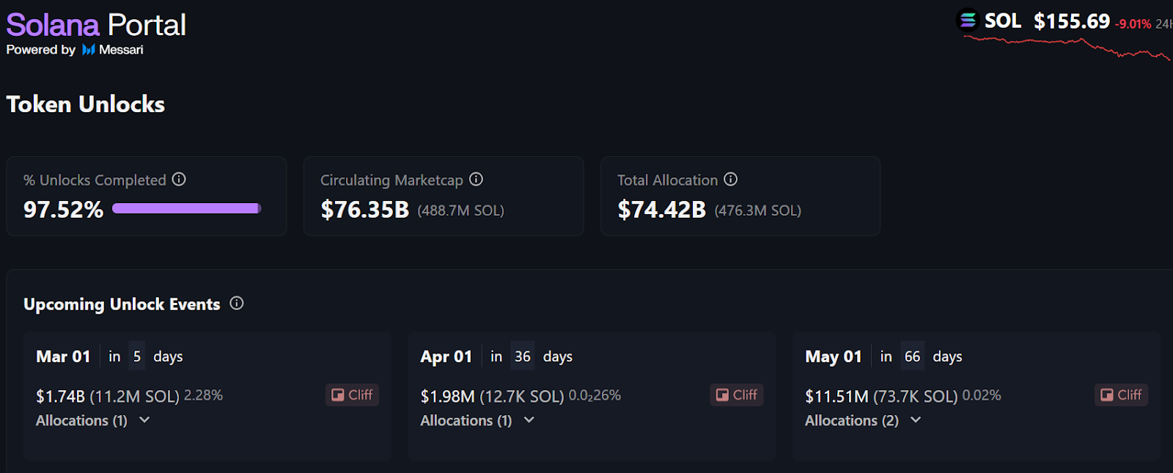Click the 97.52% value
Image resolution: width=1173 pixels, height=473 pixels.
click(x=63, y=210)
